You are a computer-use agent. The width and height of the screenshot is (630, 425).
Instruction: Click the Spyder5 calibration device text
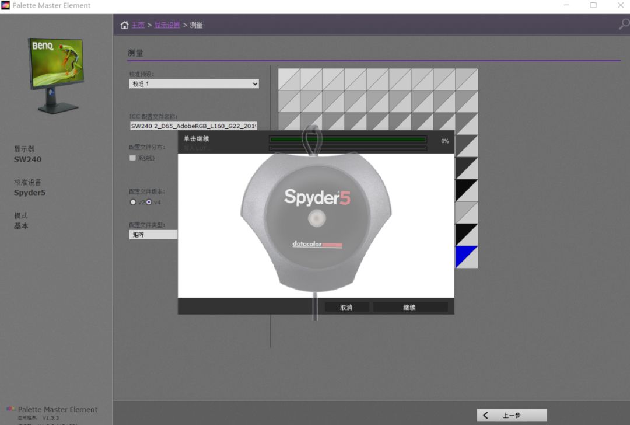(30, 193)
